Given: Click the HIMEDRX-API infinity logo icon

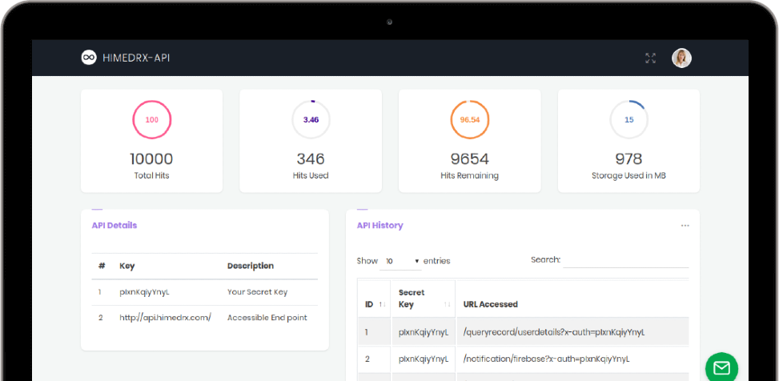Looking at the screenshot, I should coord(89,58).
